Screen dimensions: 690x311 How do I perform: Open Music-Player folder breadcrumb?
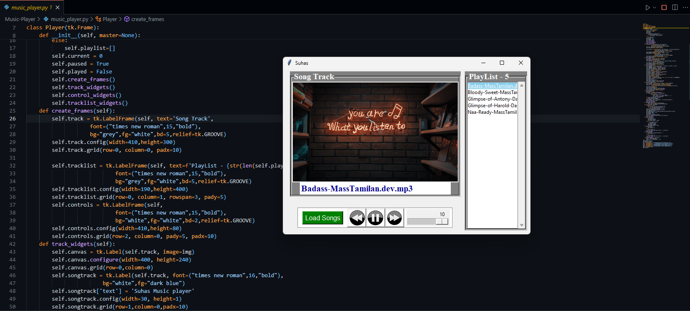20,19
